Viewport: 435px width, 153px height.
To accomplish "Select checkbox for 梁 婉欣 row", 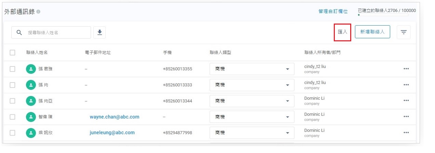I will click(x=13, y=133).
